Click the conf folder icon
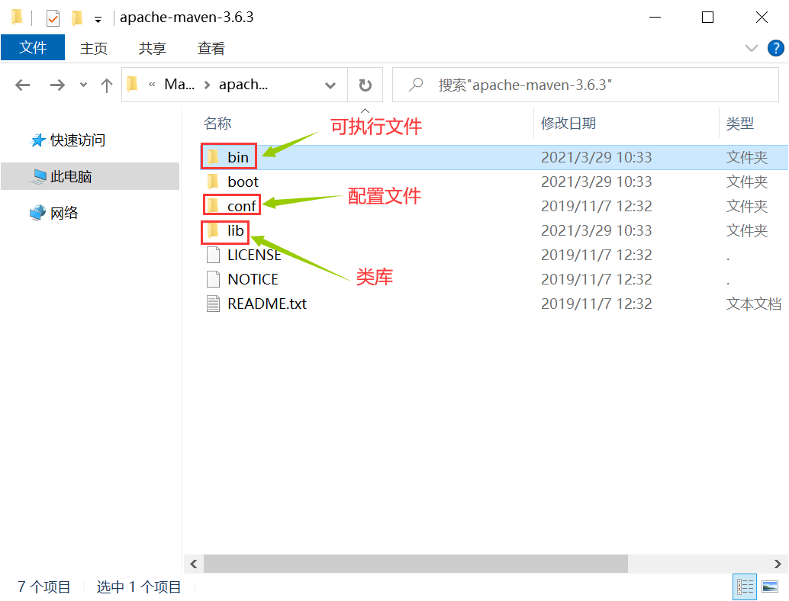 pyautogui.click(x=213, y=206)
